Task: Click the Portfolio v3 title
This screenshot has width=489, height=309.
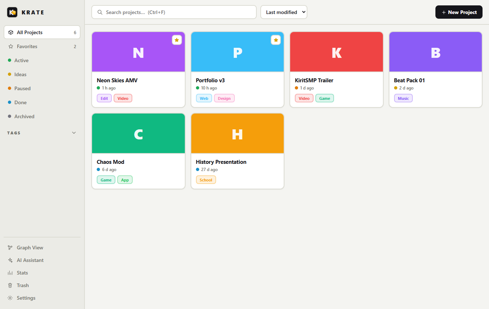Action: tap(210, 80)
